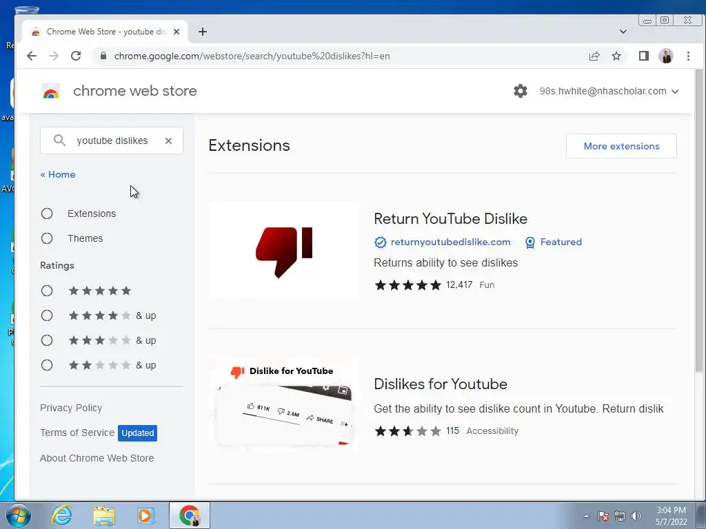The image size is (706, 529).
Task: Show hidden system tray icons
Action: pyautogui.click(x=586, y=516)
